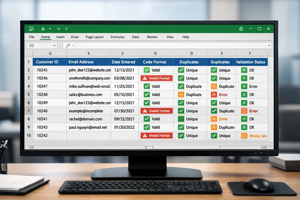Click the orange square icon beside Missing Data

(x=244, y=136)
